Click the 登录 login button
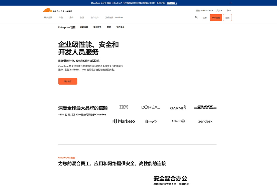This screenshot has width=277, height=185. 227,17
